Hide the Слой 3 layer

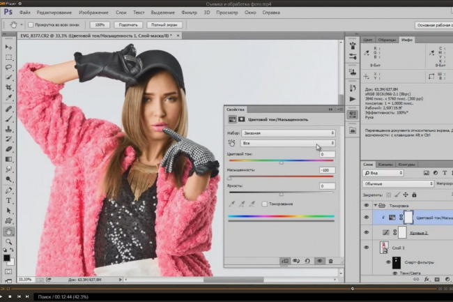coord(367,248)
